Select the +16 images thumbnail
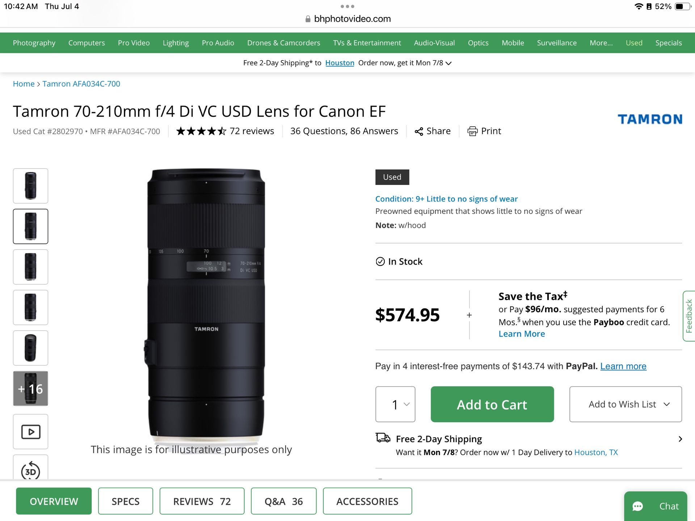This screenshot has height=521, width=695. tap(30, 388)
